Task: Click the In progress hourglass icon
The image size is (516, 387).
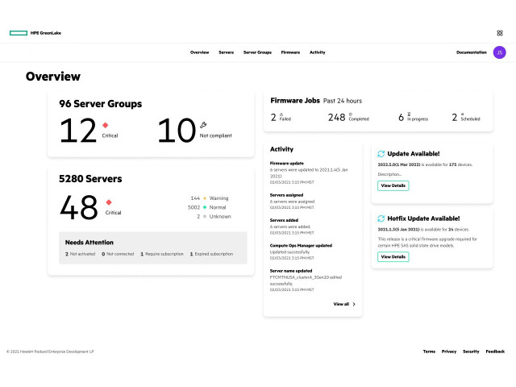Action: pyautogui.click(x=409, y=114)
